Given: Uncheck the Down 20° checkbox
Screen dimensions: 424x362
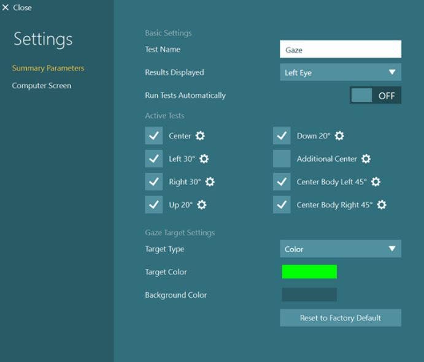Looking at the screenshot, I should tap(282, 135).
